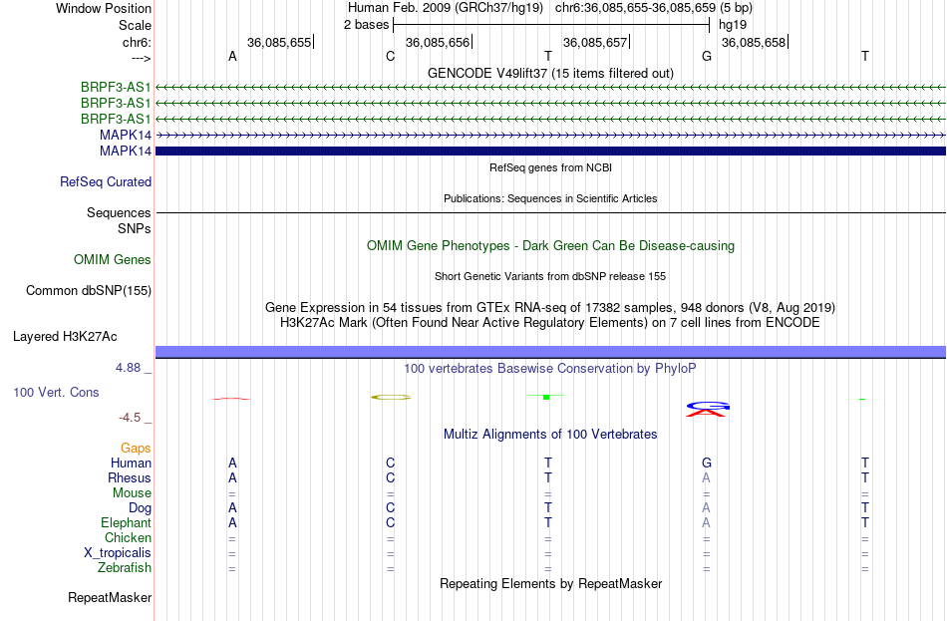Click the black Sequences track line
Viewport: 947px width, 621px height.
tap(550, 212)
